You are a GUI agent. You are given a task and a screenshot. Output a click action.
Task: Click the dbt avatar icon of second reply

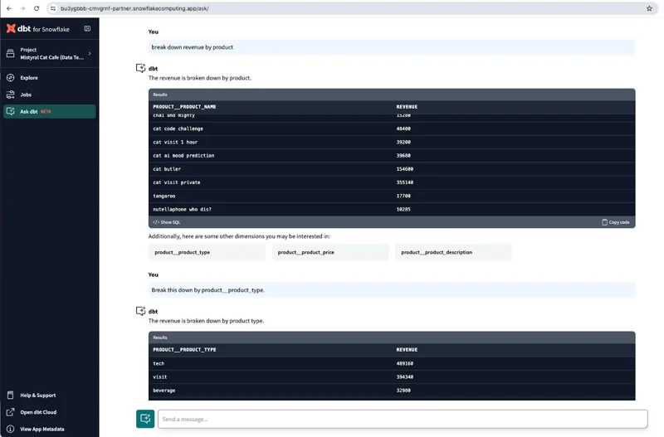coord(140,311)
